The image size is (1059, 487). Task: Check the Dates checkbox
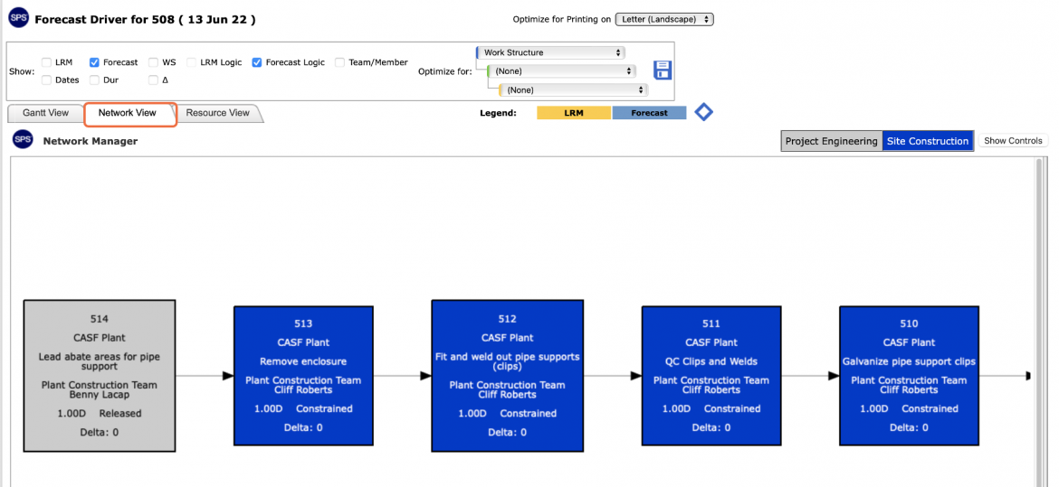pyautogui.click(x=46, y=80)
